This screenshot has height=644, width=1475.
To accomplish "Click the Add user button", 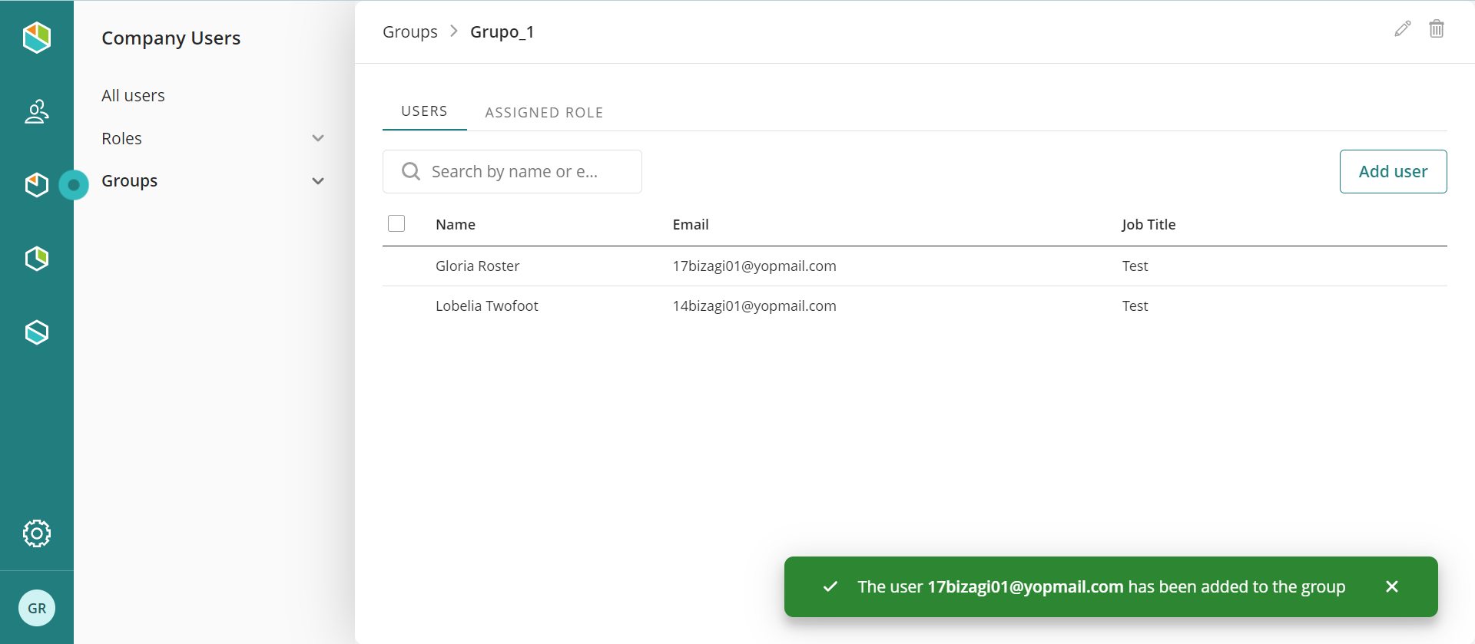I will (x=1393, y=171).
